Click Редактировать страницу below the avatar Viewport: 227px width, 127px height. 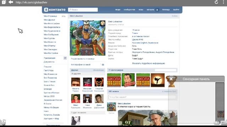point(83,59)
